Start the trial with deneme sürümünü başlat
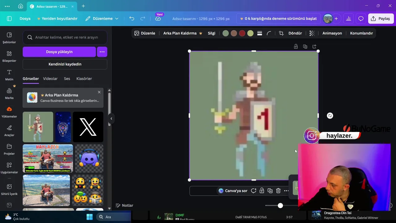The image size is (396, 223). click(x=278, y=19)
